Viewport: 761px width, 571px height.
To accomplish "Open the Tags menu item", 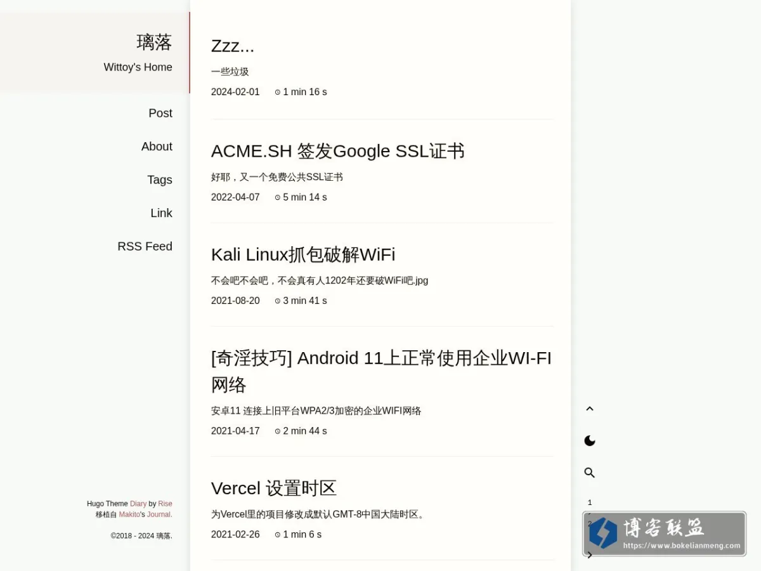I will tap(160, 180).
